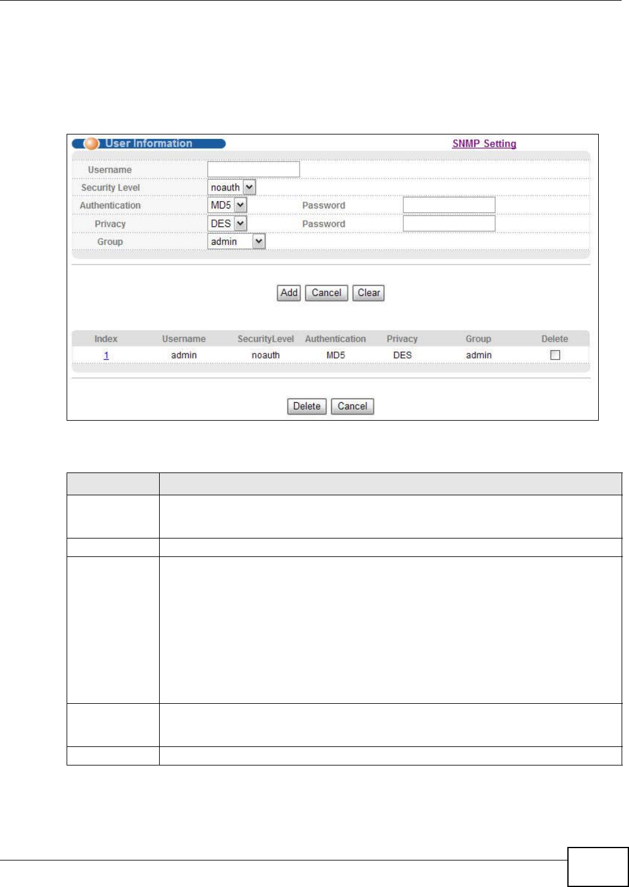Screen dimensions: 629x887
Task: Click the Username form label
Action: 110,170
